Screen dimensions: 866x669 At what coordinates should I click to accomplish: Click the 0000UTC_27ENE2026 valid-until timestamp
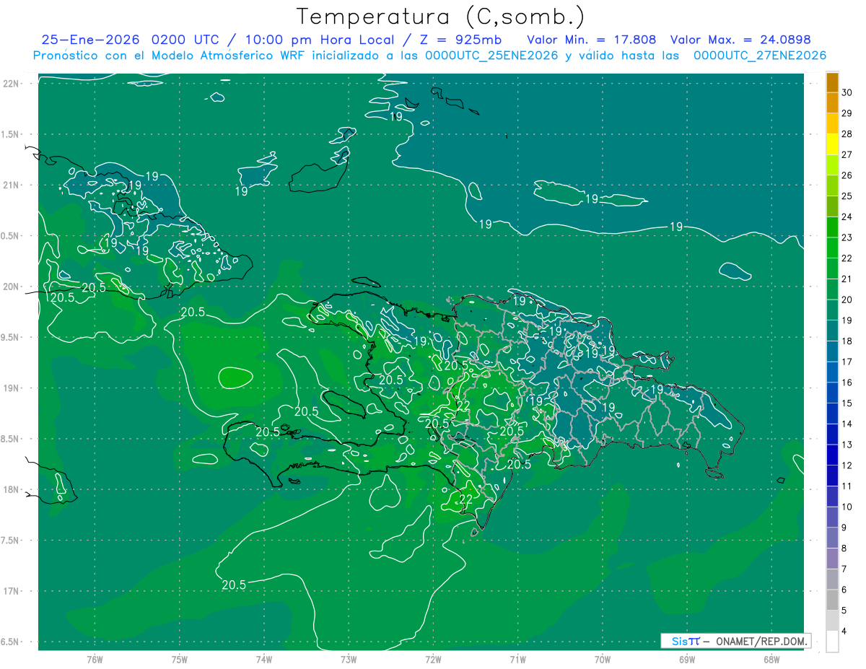(x=759, y=56)
